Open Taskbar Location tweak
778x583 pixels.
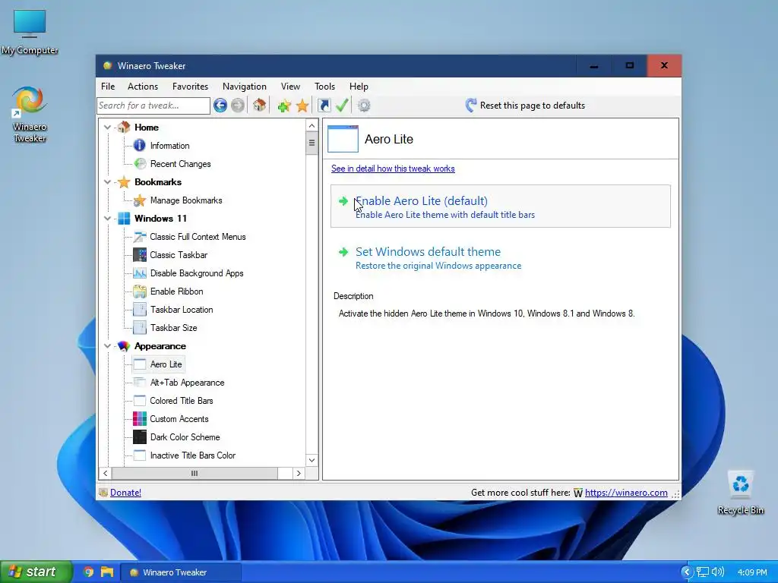click(x=182, y=310)
